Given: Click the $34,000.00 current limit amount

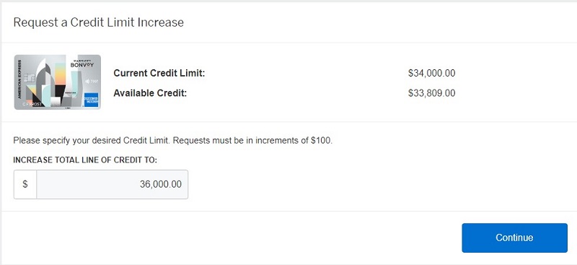Looking at the screenshot, I should point(431,74).
